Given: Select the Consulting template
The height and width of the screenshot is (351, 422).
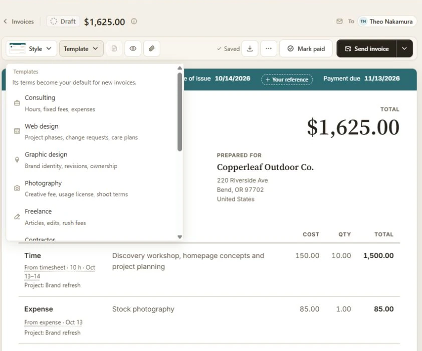Looking at the screenshot, I should [92, 103].
